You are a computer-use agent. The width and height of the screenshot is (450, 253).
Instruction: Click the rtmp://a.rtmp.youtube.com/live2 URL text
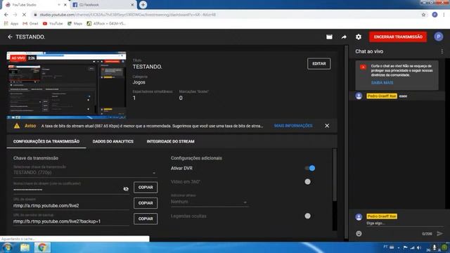46,206
